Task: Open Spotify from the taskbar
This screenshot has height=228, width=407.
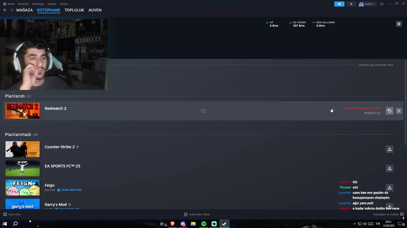Action: pos(204,224)
